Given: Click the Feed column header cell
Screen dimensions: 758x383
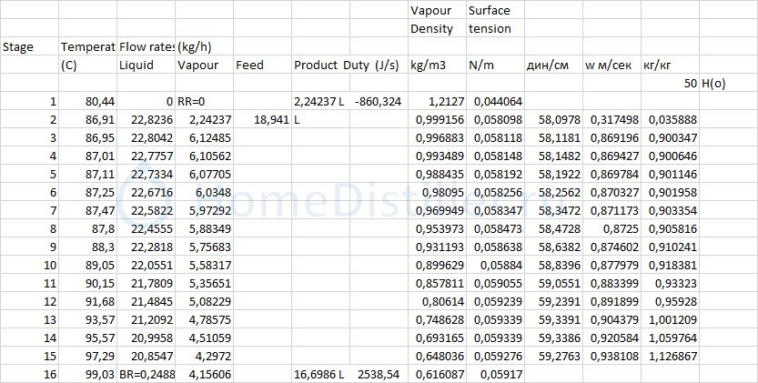Looking at the screenshot, I should [248, 65].
